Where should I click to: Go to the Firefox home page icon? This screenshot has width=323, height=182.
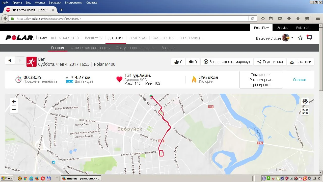point(298,18)
